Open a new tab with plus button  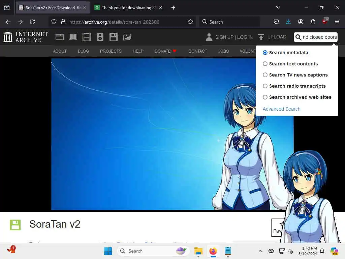click(x=174, y=8)
